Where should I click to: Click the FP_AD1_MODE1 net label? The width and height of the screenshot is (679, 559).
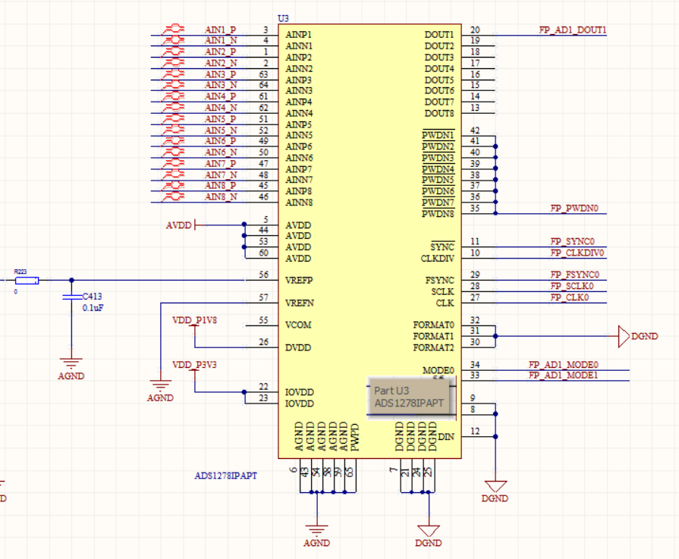pyautogui.click(x=564, y=375)
